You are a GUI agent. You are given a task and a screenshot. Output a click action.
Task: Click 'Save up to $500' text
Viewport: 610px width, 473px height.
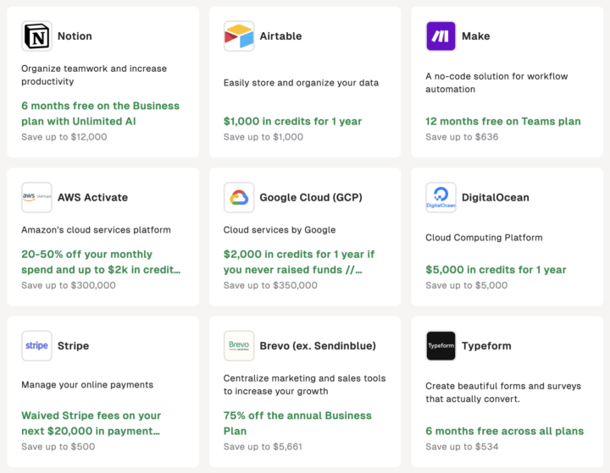(x=58, y=447)
